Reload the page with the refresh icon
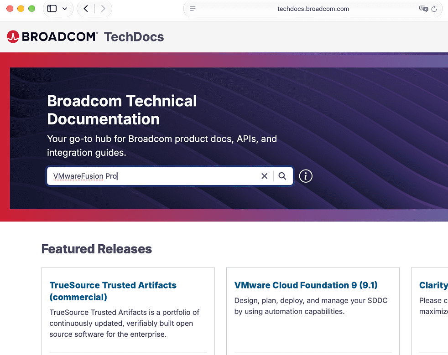448x355 pixels. pyautogui.click(x=434, y=9)
